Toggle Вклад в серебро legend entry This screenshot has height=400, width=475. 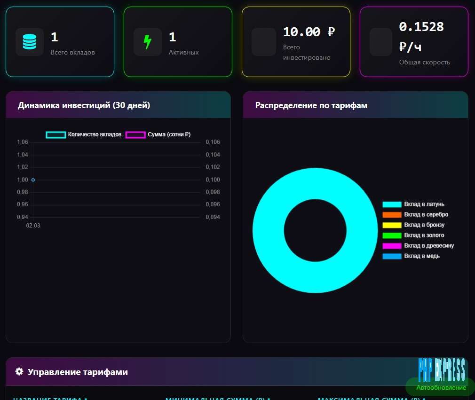pyautogui.click(x=415, y=214)
